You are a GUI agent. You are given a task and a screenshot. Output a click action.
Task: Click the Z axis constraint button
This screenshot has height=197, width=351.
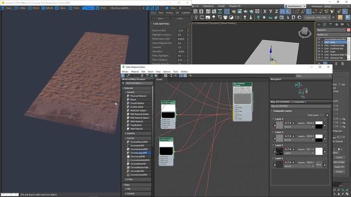click(x=276, y=11)
